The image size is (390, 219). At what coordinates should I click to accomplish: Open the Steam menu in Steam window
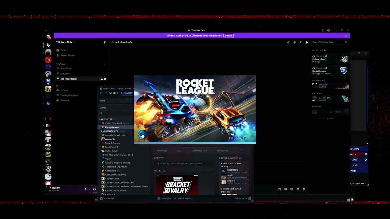(x=105, y=89)
